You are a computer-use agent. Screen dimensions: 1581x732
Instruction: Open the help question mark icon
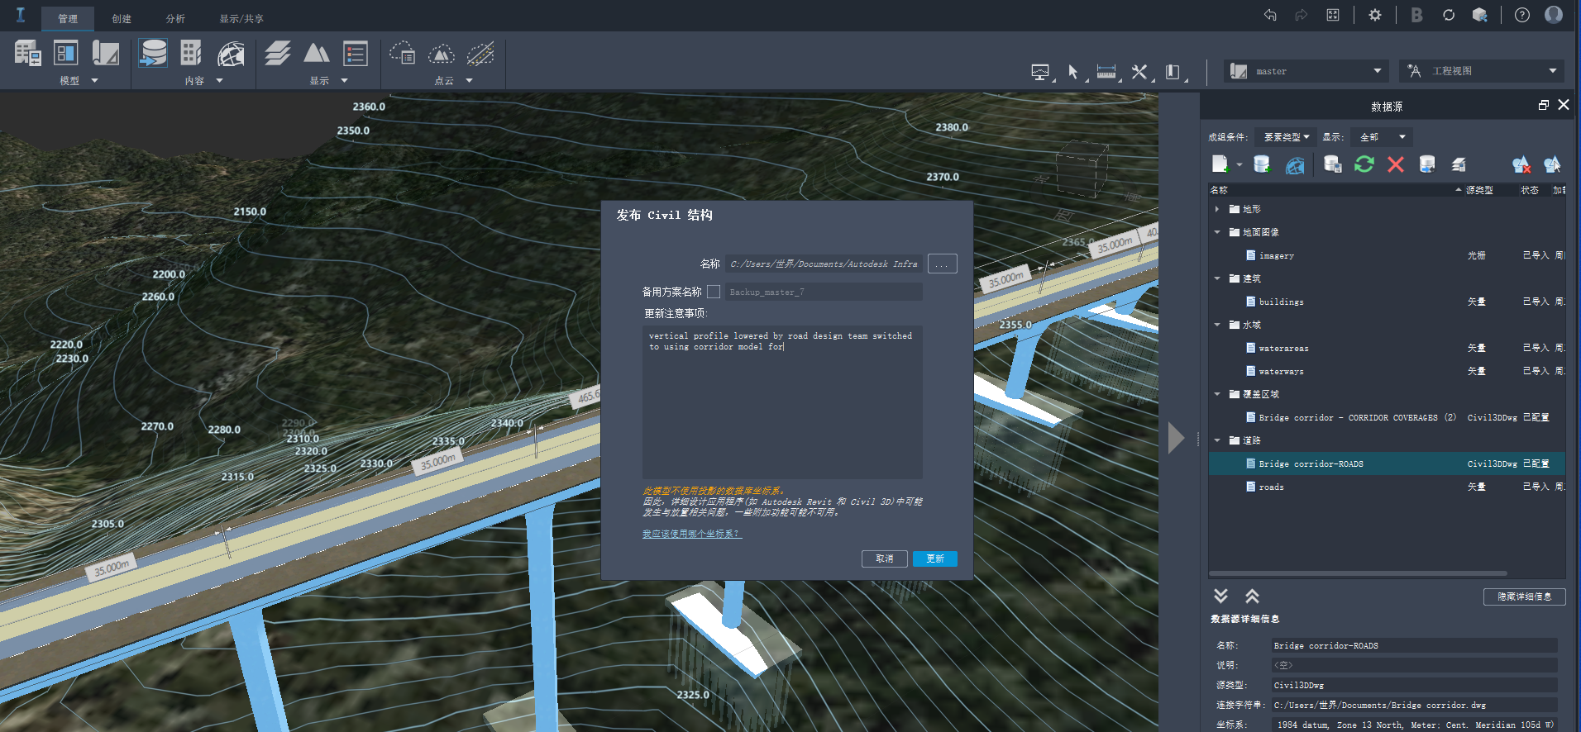click(1522, 15)
